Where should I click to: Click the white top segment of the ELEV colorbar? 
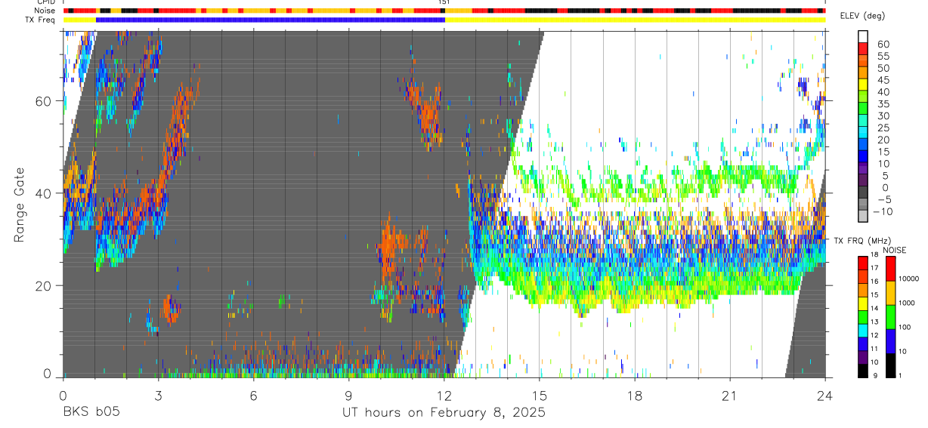(x=863, y=36)
